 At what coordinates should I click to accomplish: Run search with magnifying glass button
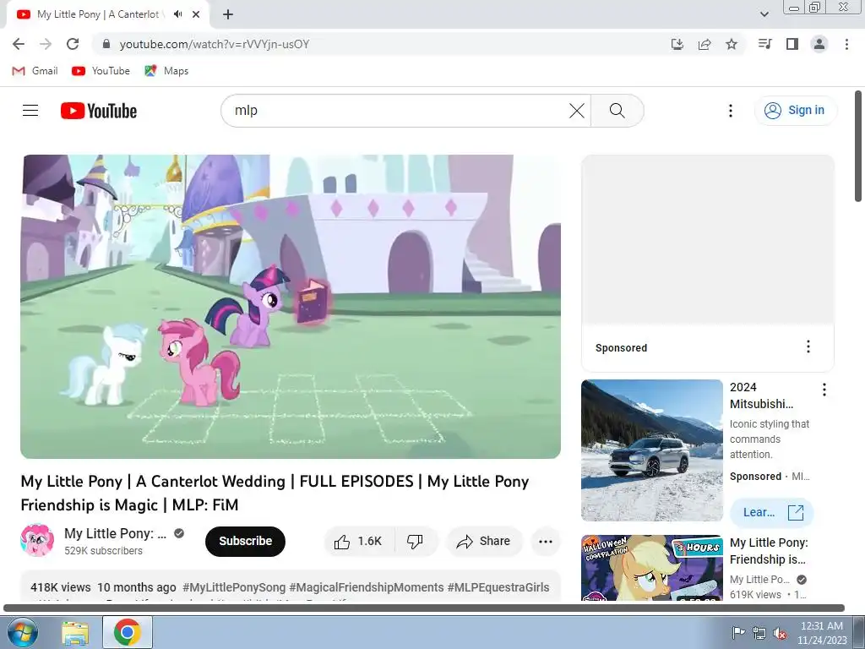(x=617, y=111)
